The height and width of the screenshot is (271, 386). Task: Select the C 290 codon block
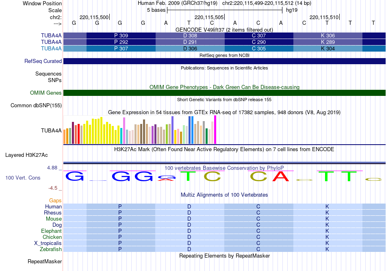tap(259, 42)
